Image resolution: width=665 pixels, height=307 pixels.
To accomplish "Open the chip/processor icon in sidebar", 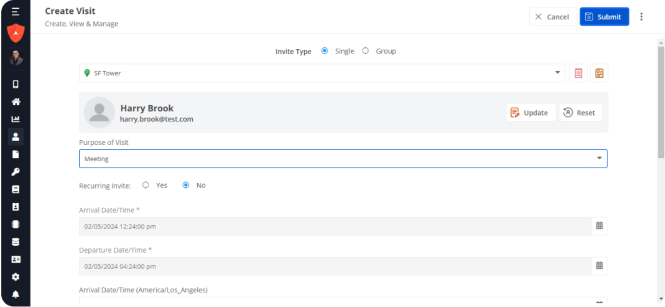I will (16, 224).
